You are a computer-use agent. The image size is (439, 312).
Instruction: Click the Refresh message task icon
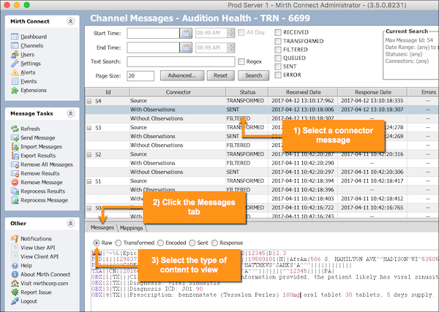tap(15, 129)
